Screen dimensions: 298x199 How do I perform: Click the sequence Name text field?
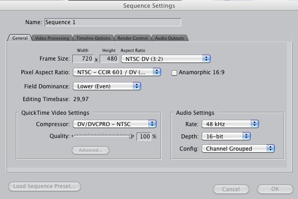pyautogui.click(x=112, y=22)
